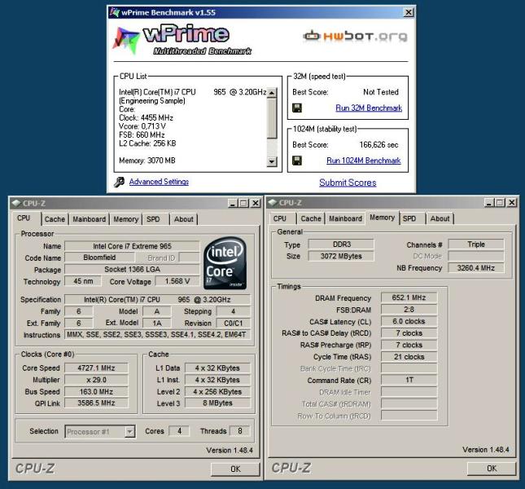
Task: Open Advanced Settings link
Action: pos(159,182)
